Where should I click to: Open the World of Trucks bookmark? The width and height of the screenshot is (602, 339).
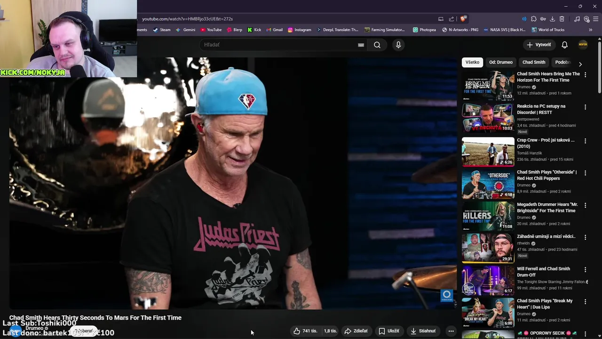click(548, 30)
